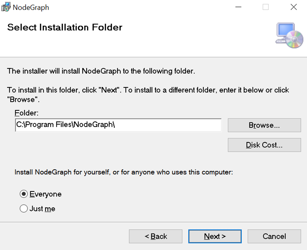Click the "Install NodeGraph for yourself" prompt text
The height and width of the screenshot is (250, 307).
[124, 173]
